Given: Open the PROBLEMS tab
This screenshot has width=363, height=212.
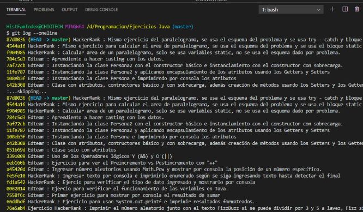Looking at the screenshot, I should pyautogui.click(x=44, y=9).
